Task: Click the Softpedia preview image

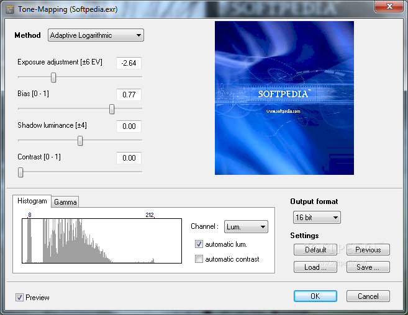Action: pyautogui.click(x=284, y=98)
